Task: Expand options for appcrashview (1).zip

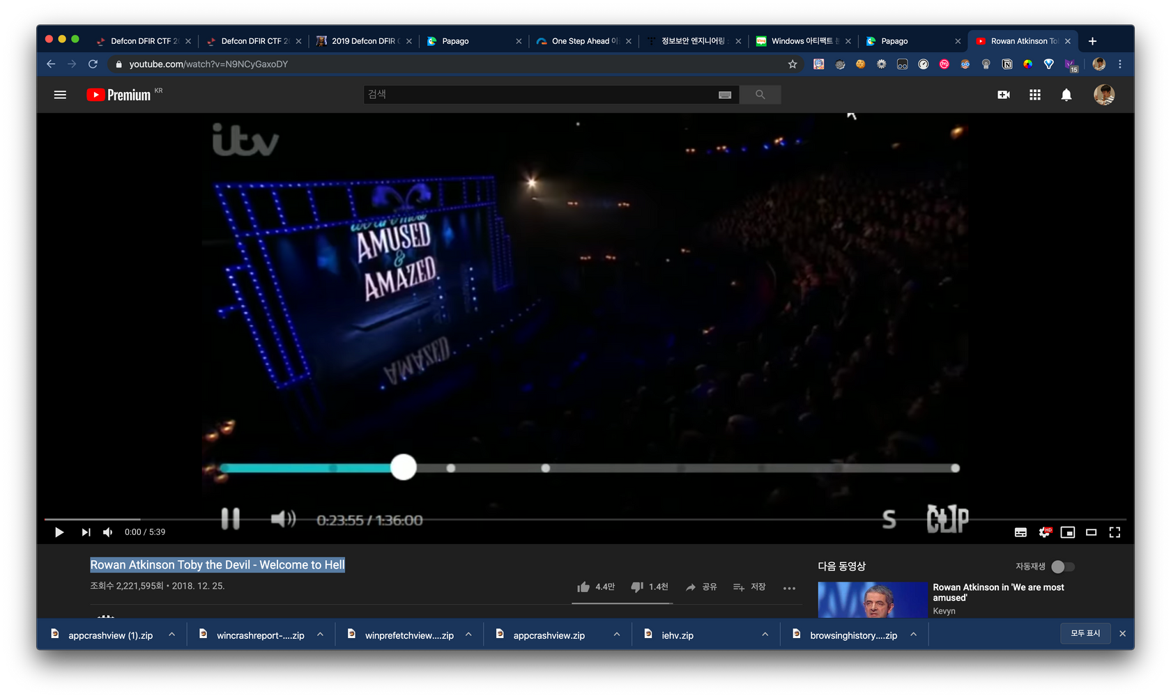Action: [x=171, y=635]
